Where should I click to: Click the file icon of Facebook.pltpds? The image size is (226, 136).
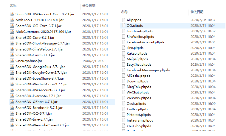[x=123, y=31]
